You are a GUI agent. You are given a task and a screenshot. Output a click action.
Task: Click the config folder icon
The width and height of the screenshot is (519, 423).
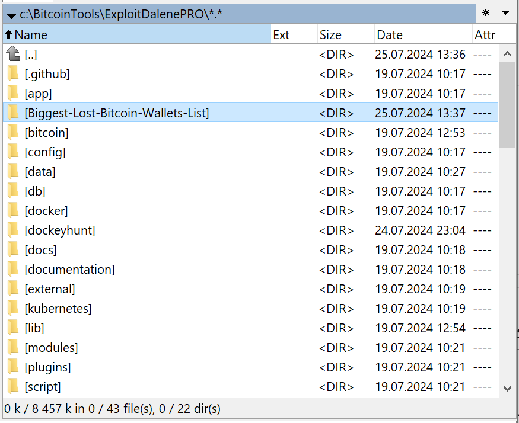point(13,152)
